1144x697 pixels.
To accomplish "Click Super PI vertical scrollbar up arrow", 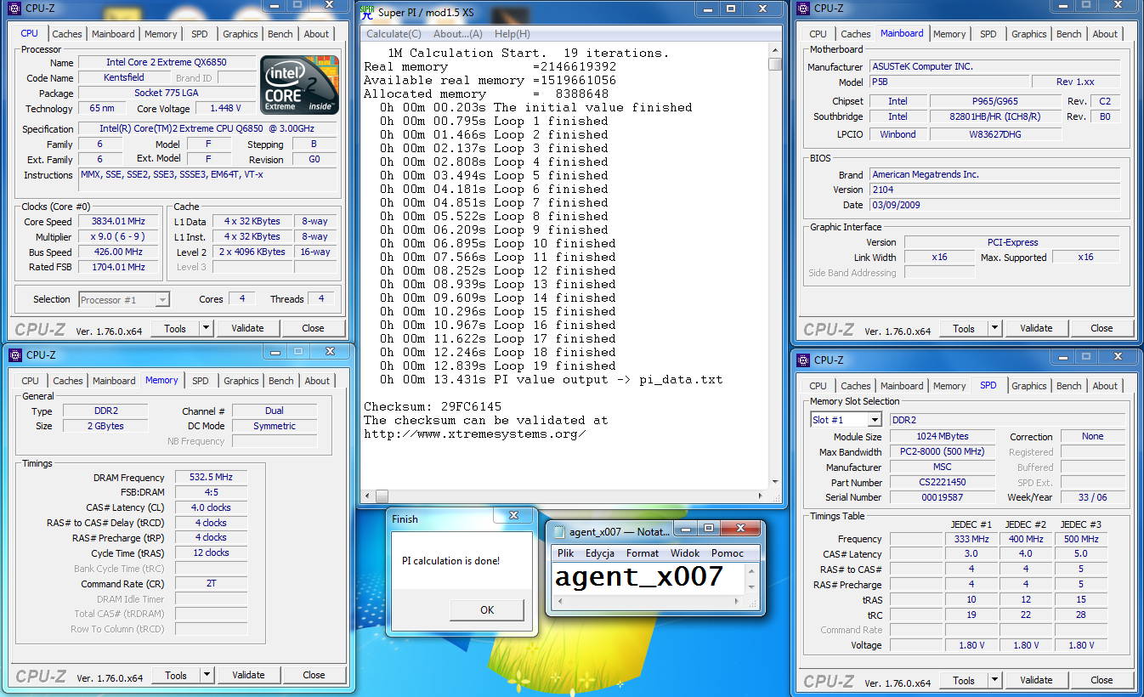I will coord(774,50).
